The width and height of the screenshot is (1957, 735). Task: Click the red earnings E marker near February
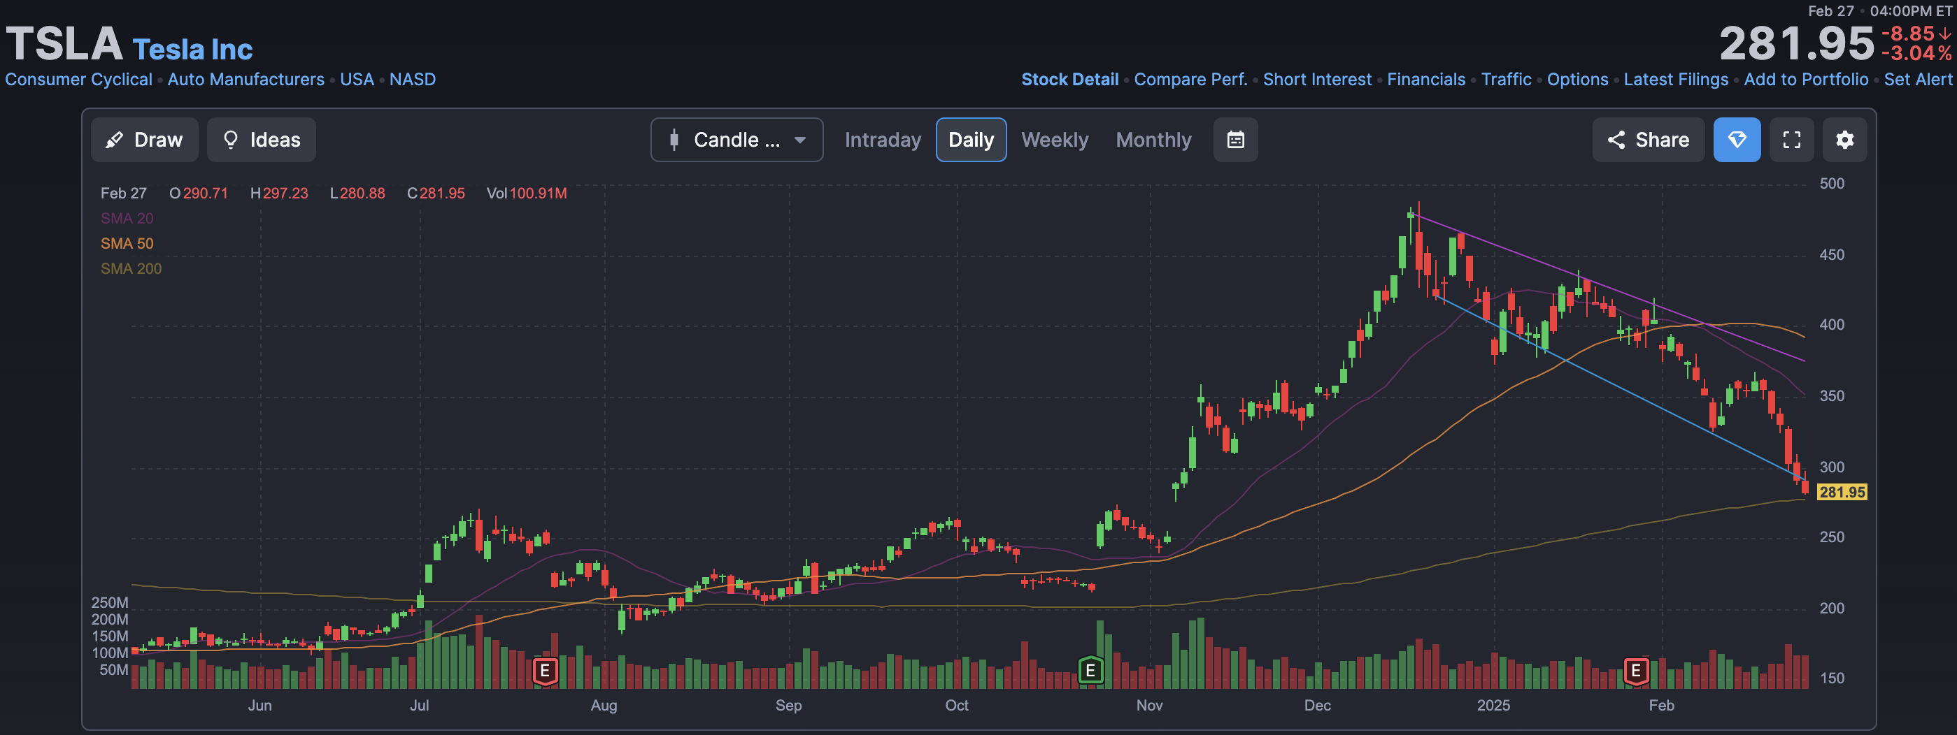[x=1636, y=671]
